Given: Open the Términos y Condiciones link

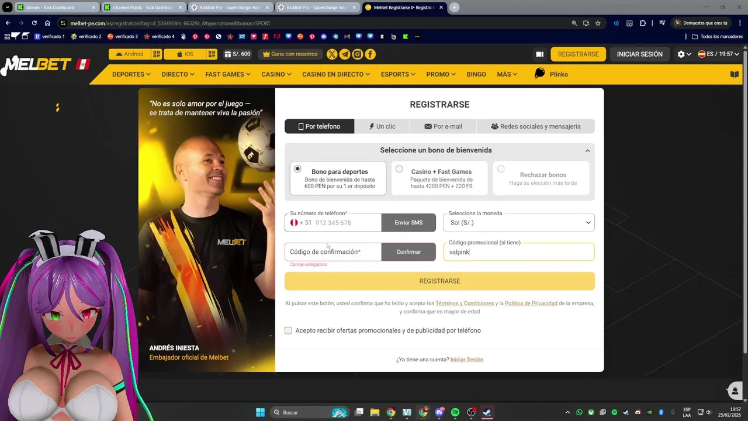Looking at the screenshot, I should tap(465, 303).
